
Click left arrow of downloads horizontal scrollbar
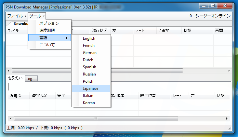click(x=8, y=71)
